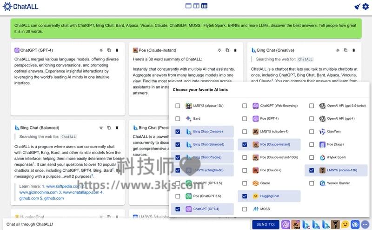Click ChatALL search chip in Bing Creative card

tap(306, 59)
